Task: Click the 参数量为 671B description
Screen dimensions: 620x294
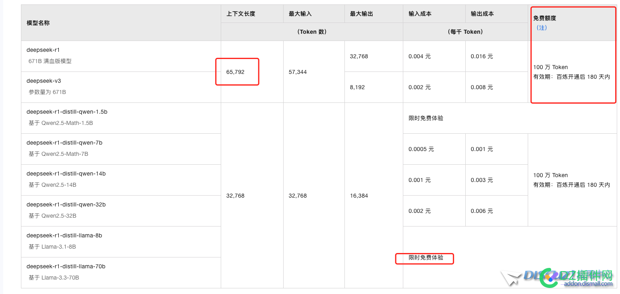Action: coord(47,92)
